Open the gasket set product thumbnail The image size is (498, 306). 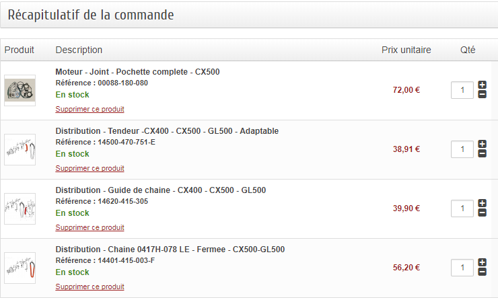pyautogui.click(x=20, y=91)
